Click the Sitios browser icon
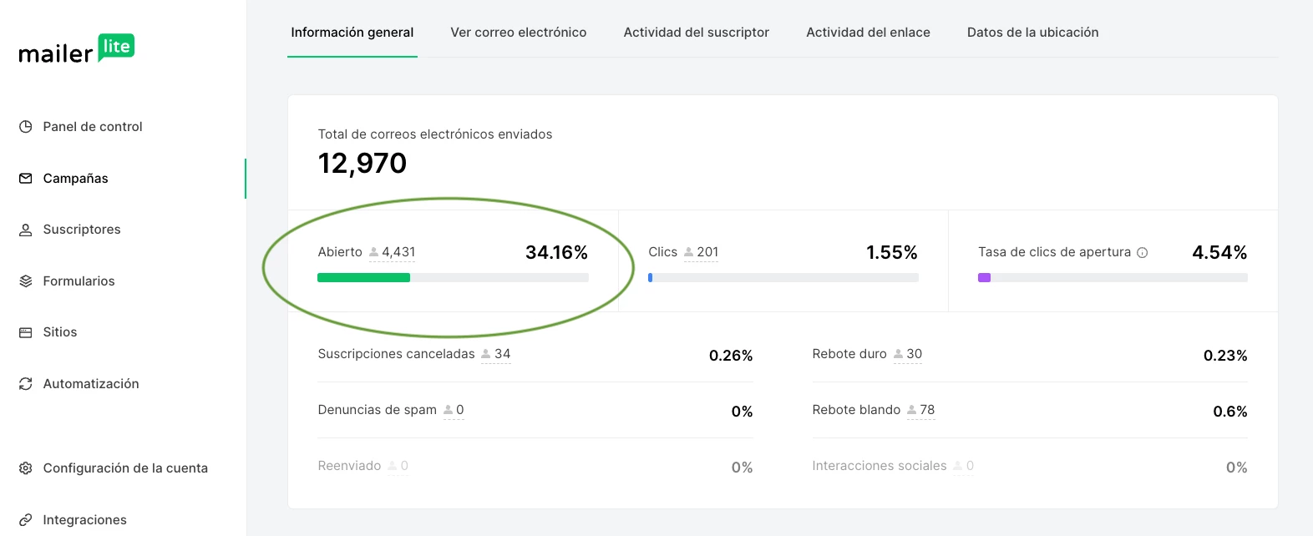Viewport: 1313px width, 536px height. (26, 332)
